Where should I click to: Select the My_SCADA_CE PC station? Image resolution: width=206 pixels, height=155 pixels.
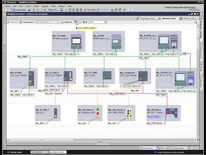(176, 78)
